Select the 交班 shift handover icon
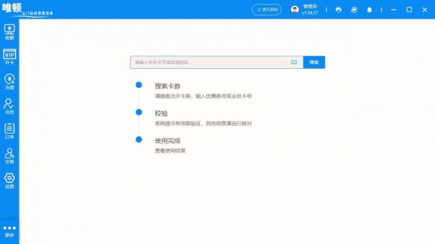This screenshot has width=435, height=244. coord(9,156)
